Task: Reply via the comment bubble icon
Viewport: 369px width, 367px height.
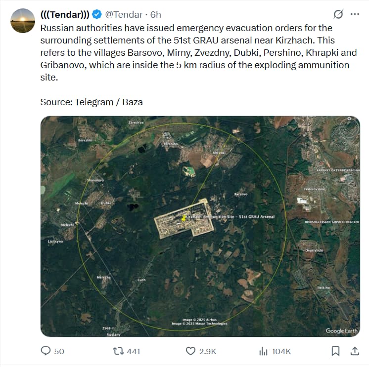Action: click(x=46, y=351)
